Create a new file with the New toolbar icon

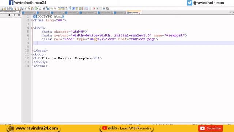(2, 8)
